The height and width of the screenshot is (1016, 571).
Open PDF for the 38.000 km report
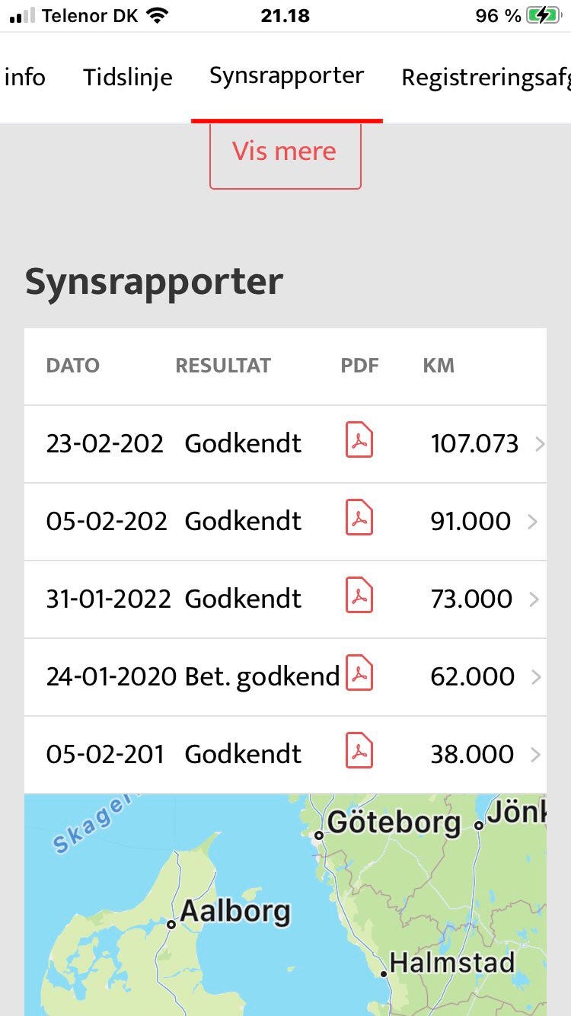(x=359, y=753)
